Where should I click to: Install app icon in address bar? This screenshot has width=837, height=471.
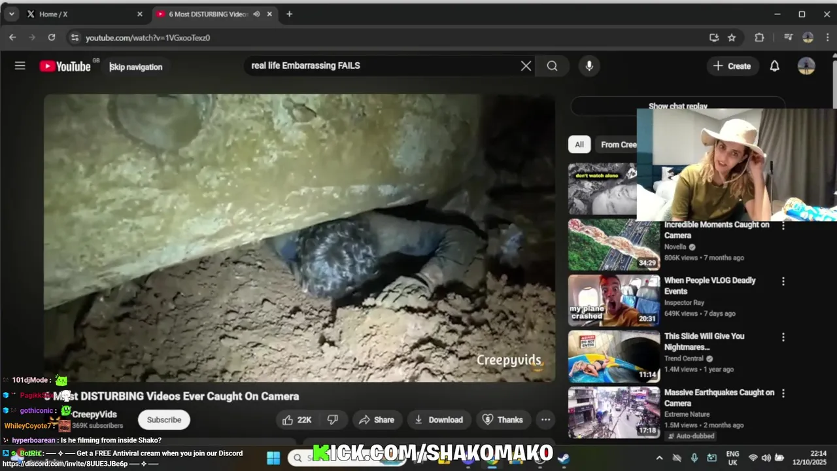[x=714, y=37]
